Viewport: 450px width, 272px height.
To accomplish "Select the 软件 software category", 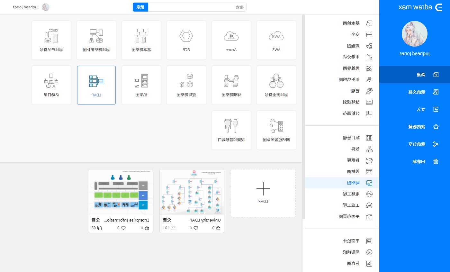I will [x=342, y=149].
